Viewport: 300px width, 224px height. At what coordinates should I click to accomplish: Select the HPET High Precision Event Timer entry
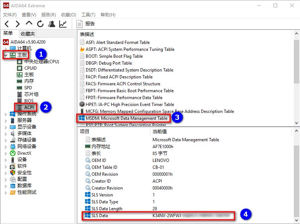point(130,105)
